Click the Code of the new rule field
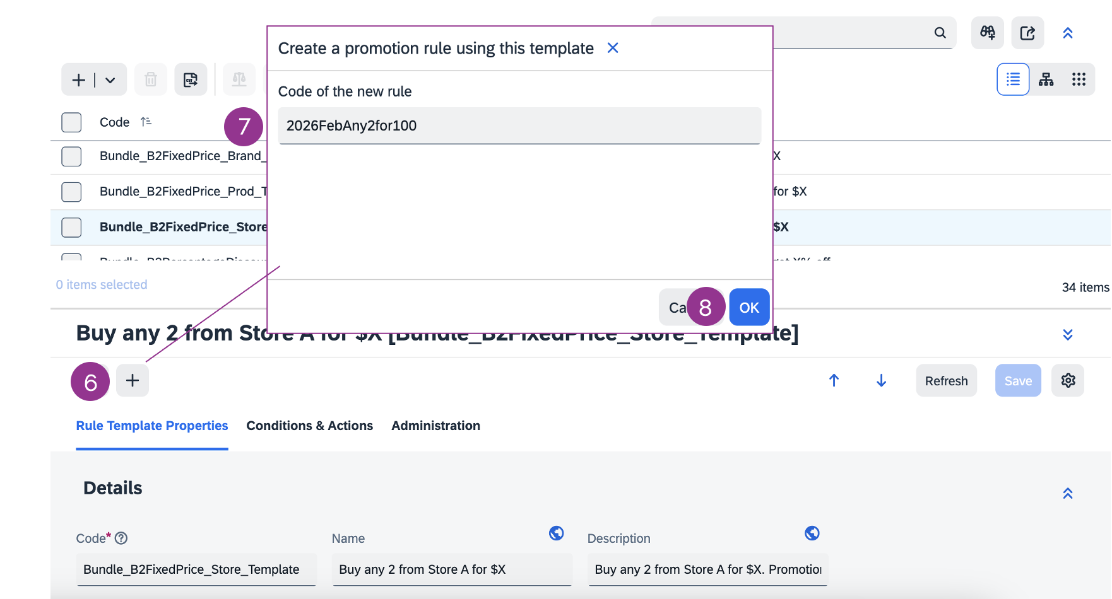This screenshot has width=1112, height=599. (519, 125)
